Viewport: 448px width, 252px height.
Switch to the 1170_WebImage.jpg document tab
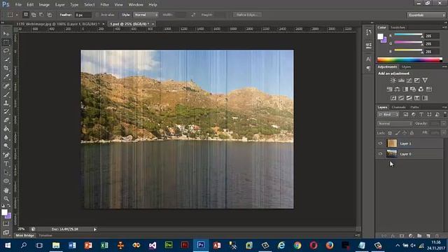58,24
